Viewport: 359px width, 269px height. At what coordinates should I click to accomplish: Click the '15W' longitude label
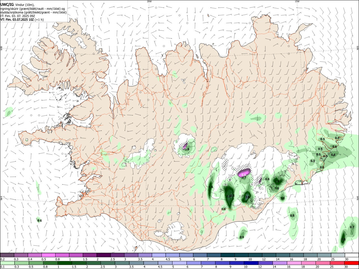(x=297, y=1)
